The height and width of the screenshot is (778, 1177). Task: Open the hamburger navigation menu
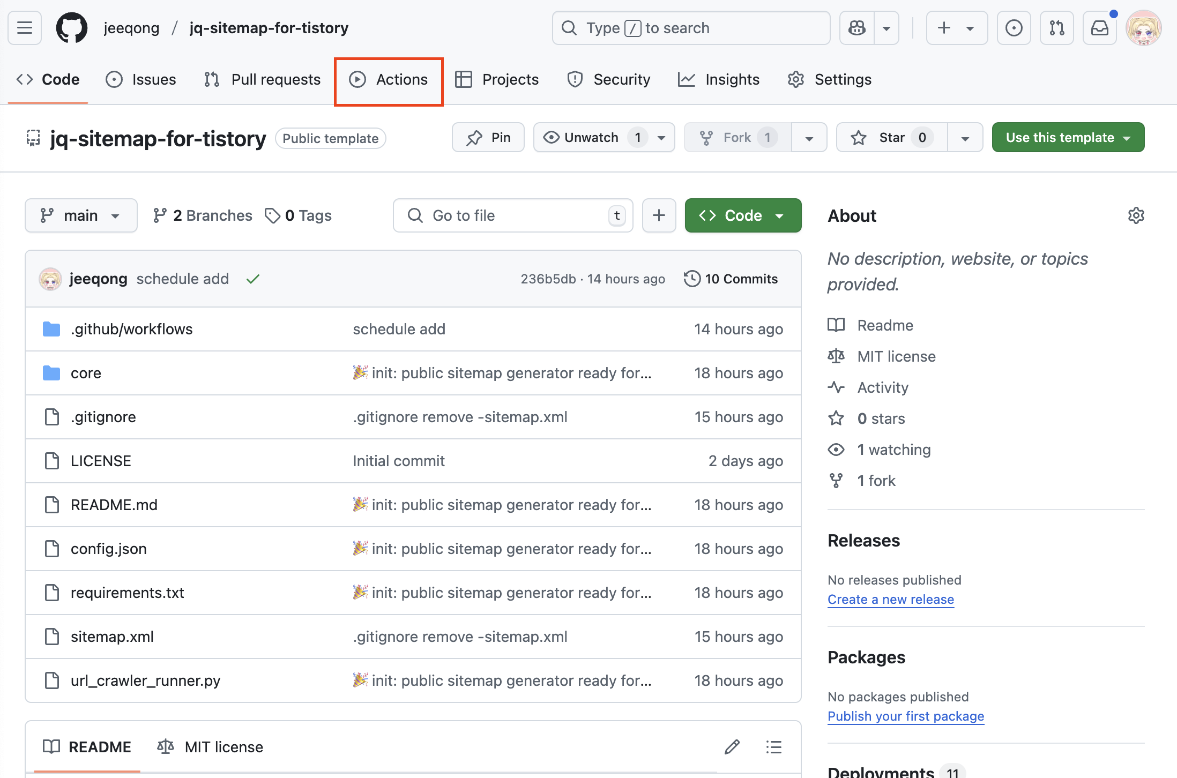pos(25,28)
